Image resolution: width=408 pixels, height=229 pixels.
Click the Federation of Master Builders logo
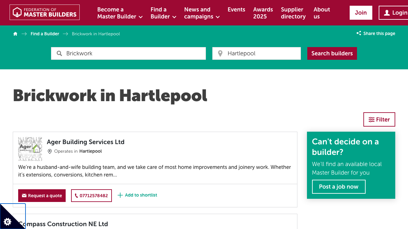coord(44,12)
